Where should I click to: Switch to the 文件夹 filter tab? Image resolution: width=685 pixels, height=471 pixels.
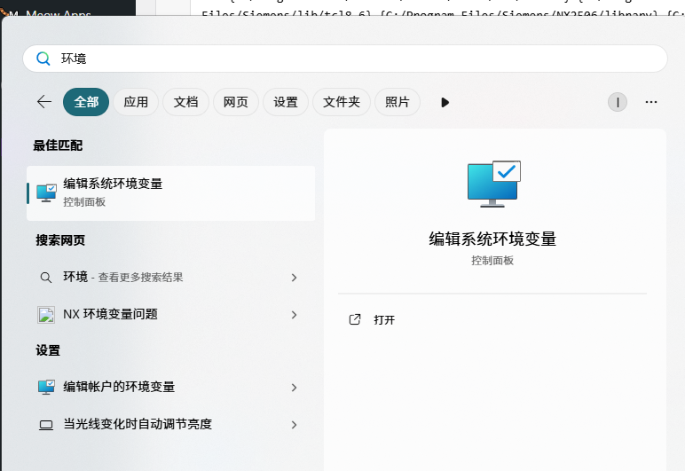point(341,102)
